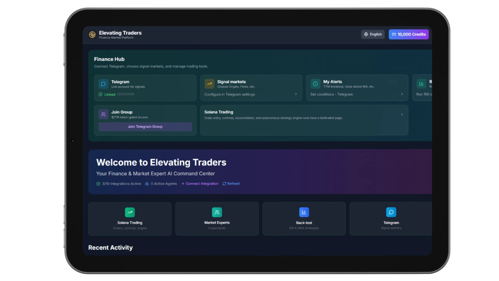Click the partially visible bar chart icon
The height and width of the screenshot is (281, 499).
pyautogui.click(x=421, y=84)
